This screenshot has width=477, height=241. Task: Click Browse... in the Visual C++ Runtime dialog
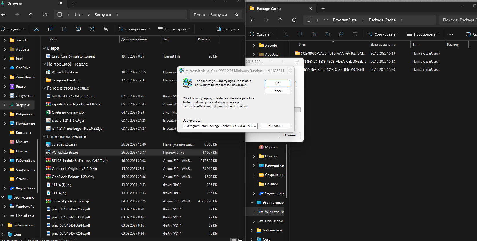click(x=275, y=126)
